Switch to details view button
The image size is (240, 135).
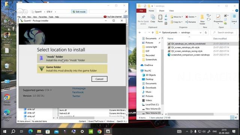tap(232, 117)
